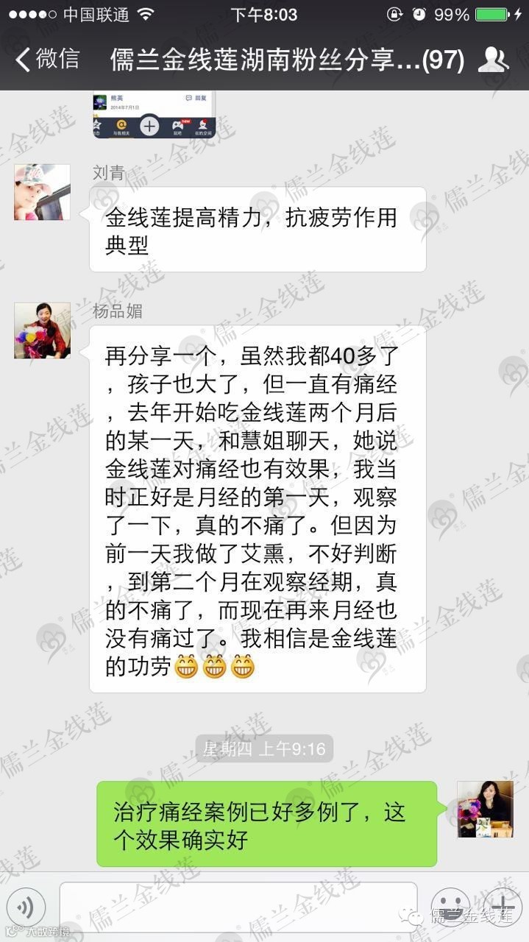Tap the rotation lock status icon
Image resolution: width=529 pixels, height=942 pixels.
[394, 14]
